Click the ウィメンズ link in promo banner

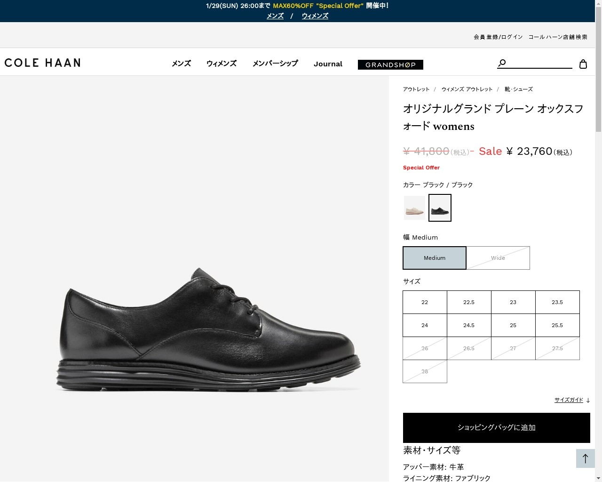coord(315,16)
